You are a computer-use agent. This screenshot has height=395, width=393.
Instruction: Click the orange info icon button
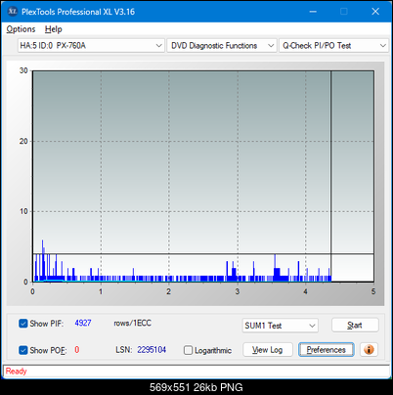(x=369, y=350)
